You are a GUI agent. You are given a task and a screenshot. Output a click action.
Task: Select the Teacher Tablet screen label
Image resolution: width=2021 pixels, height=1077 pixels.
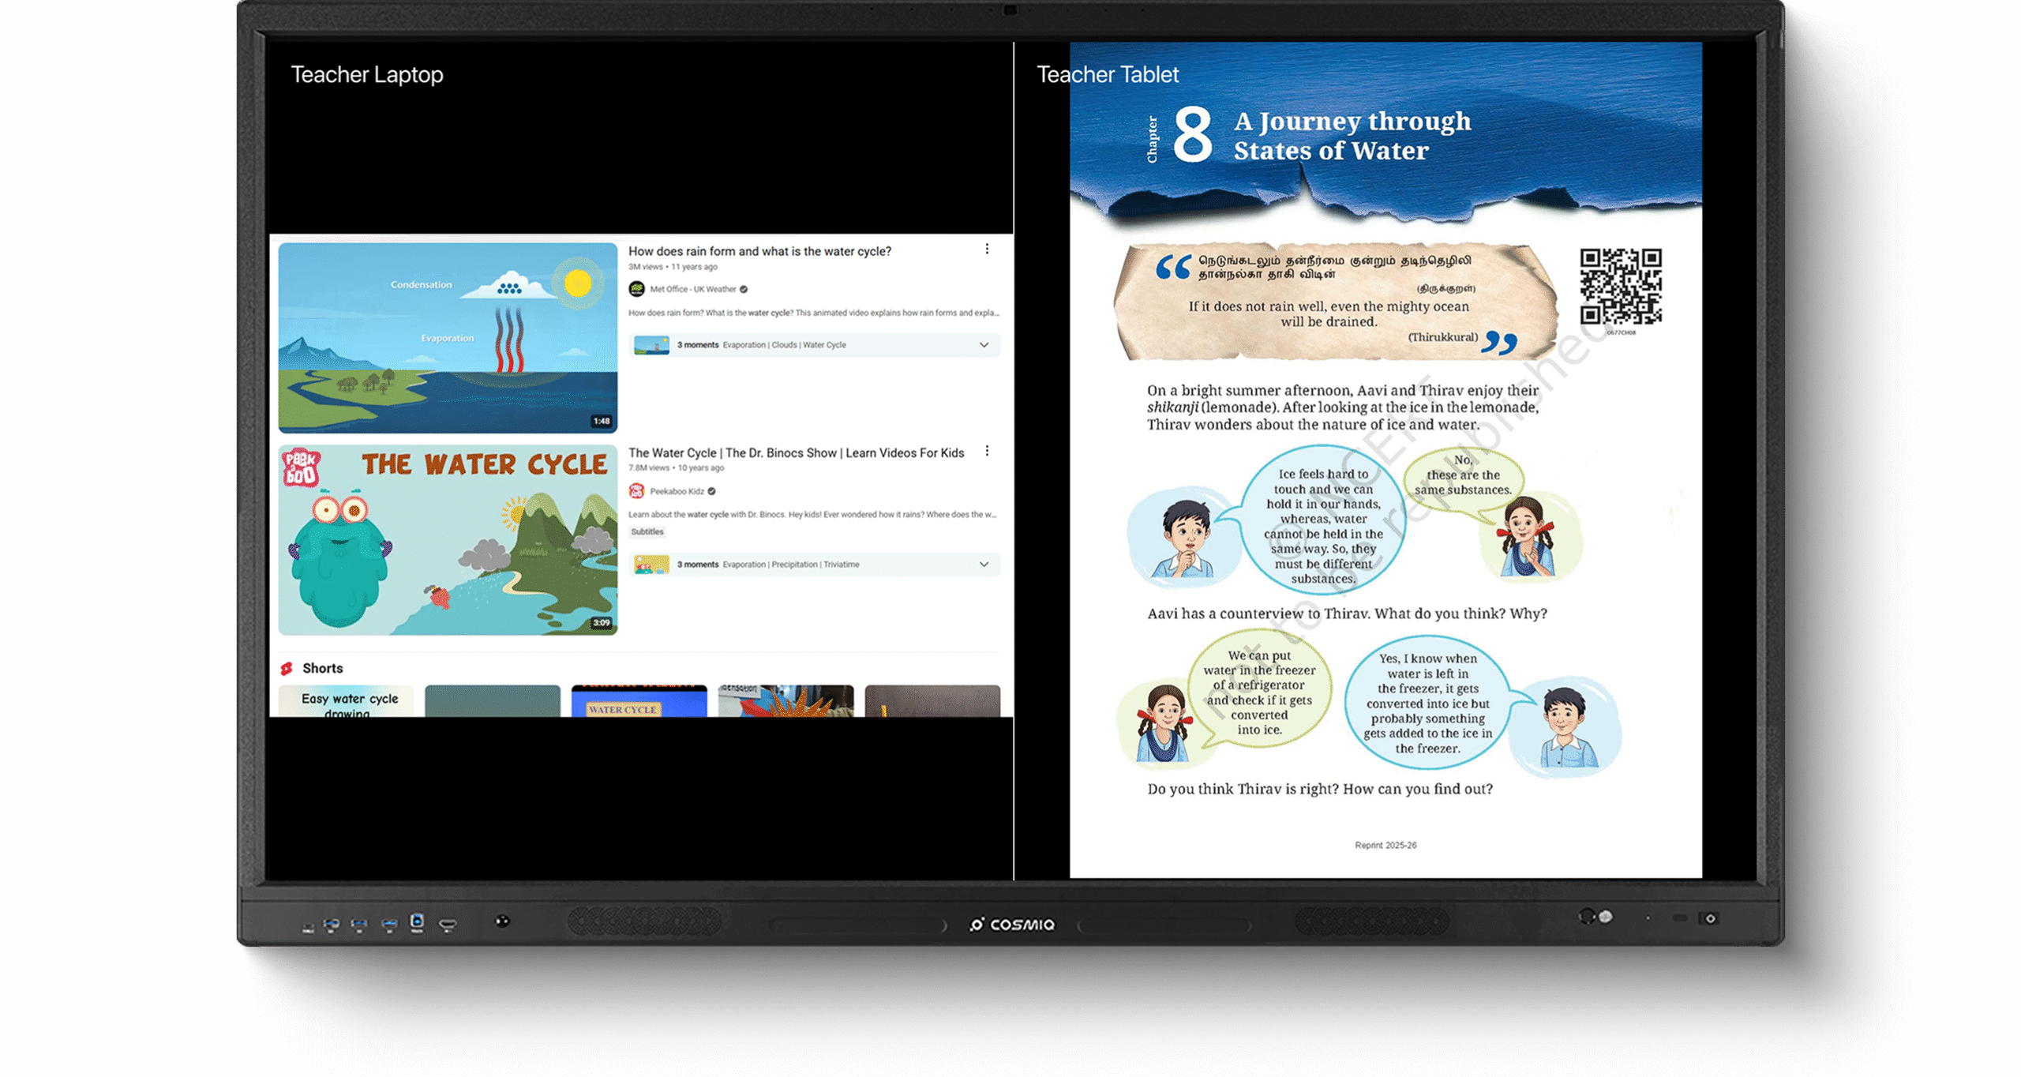click(1107, 75)
